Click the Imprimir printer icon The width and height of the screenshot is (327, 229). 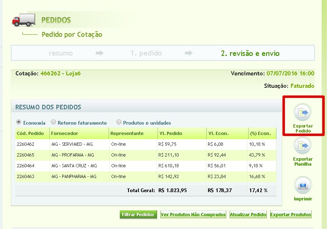303,185
